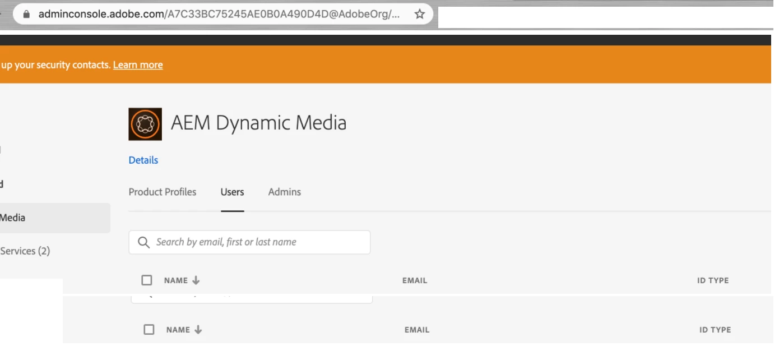Open the Learn more link in the orange banner
Viewport: 779px width, 346px height.
(138, 65)
